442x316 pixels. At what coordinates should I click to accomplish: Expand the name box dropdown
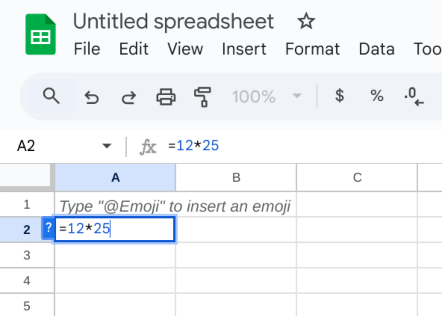tap(107, 145)
